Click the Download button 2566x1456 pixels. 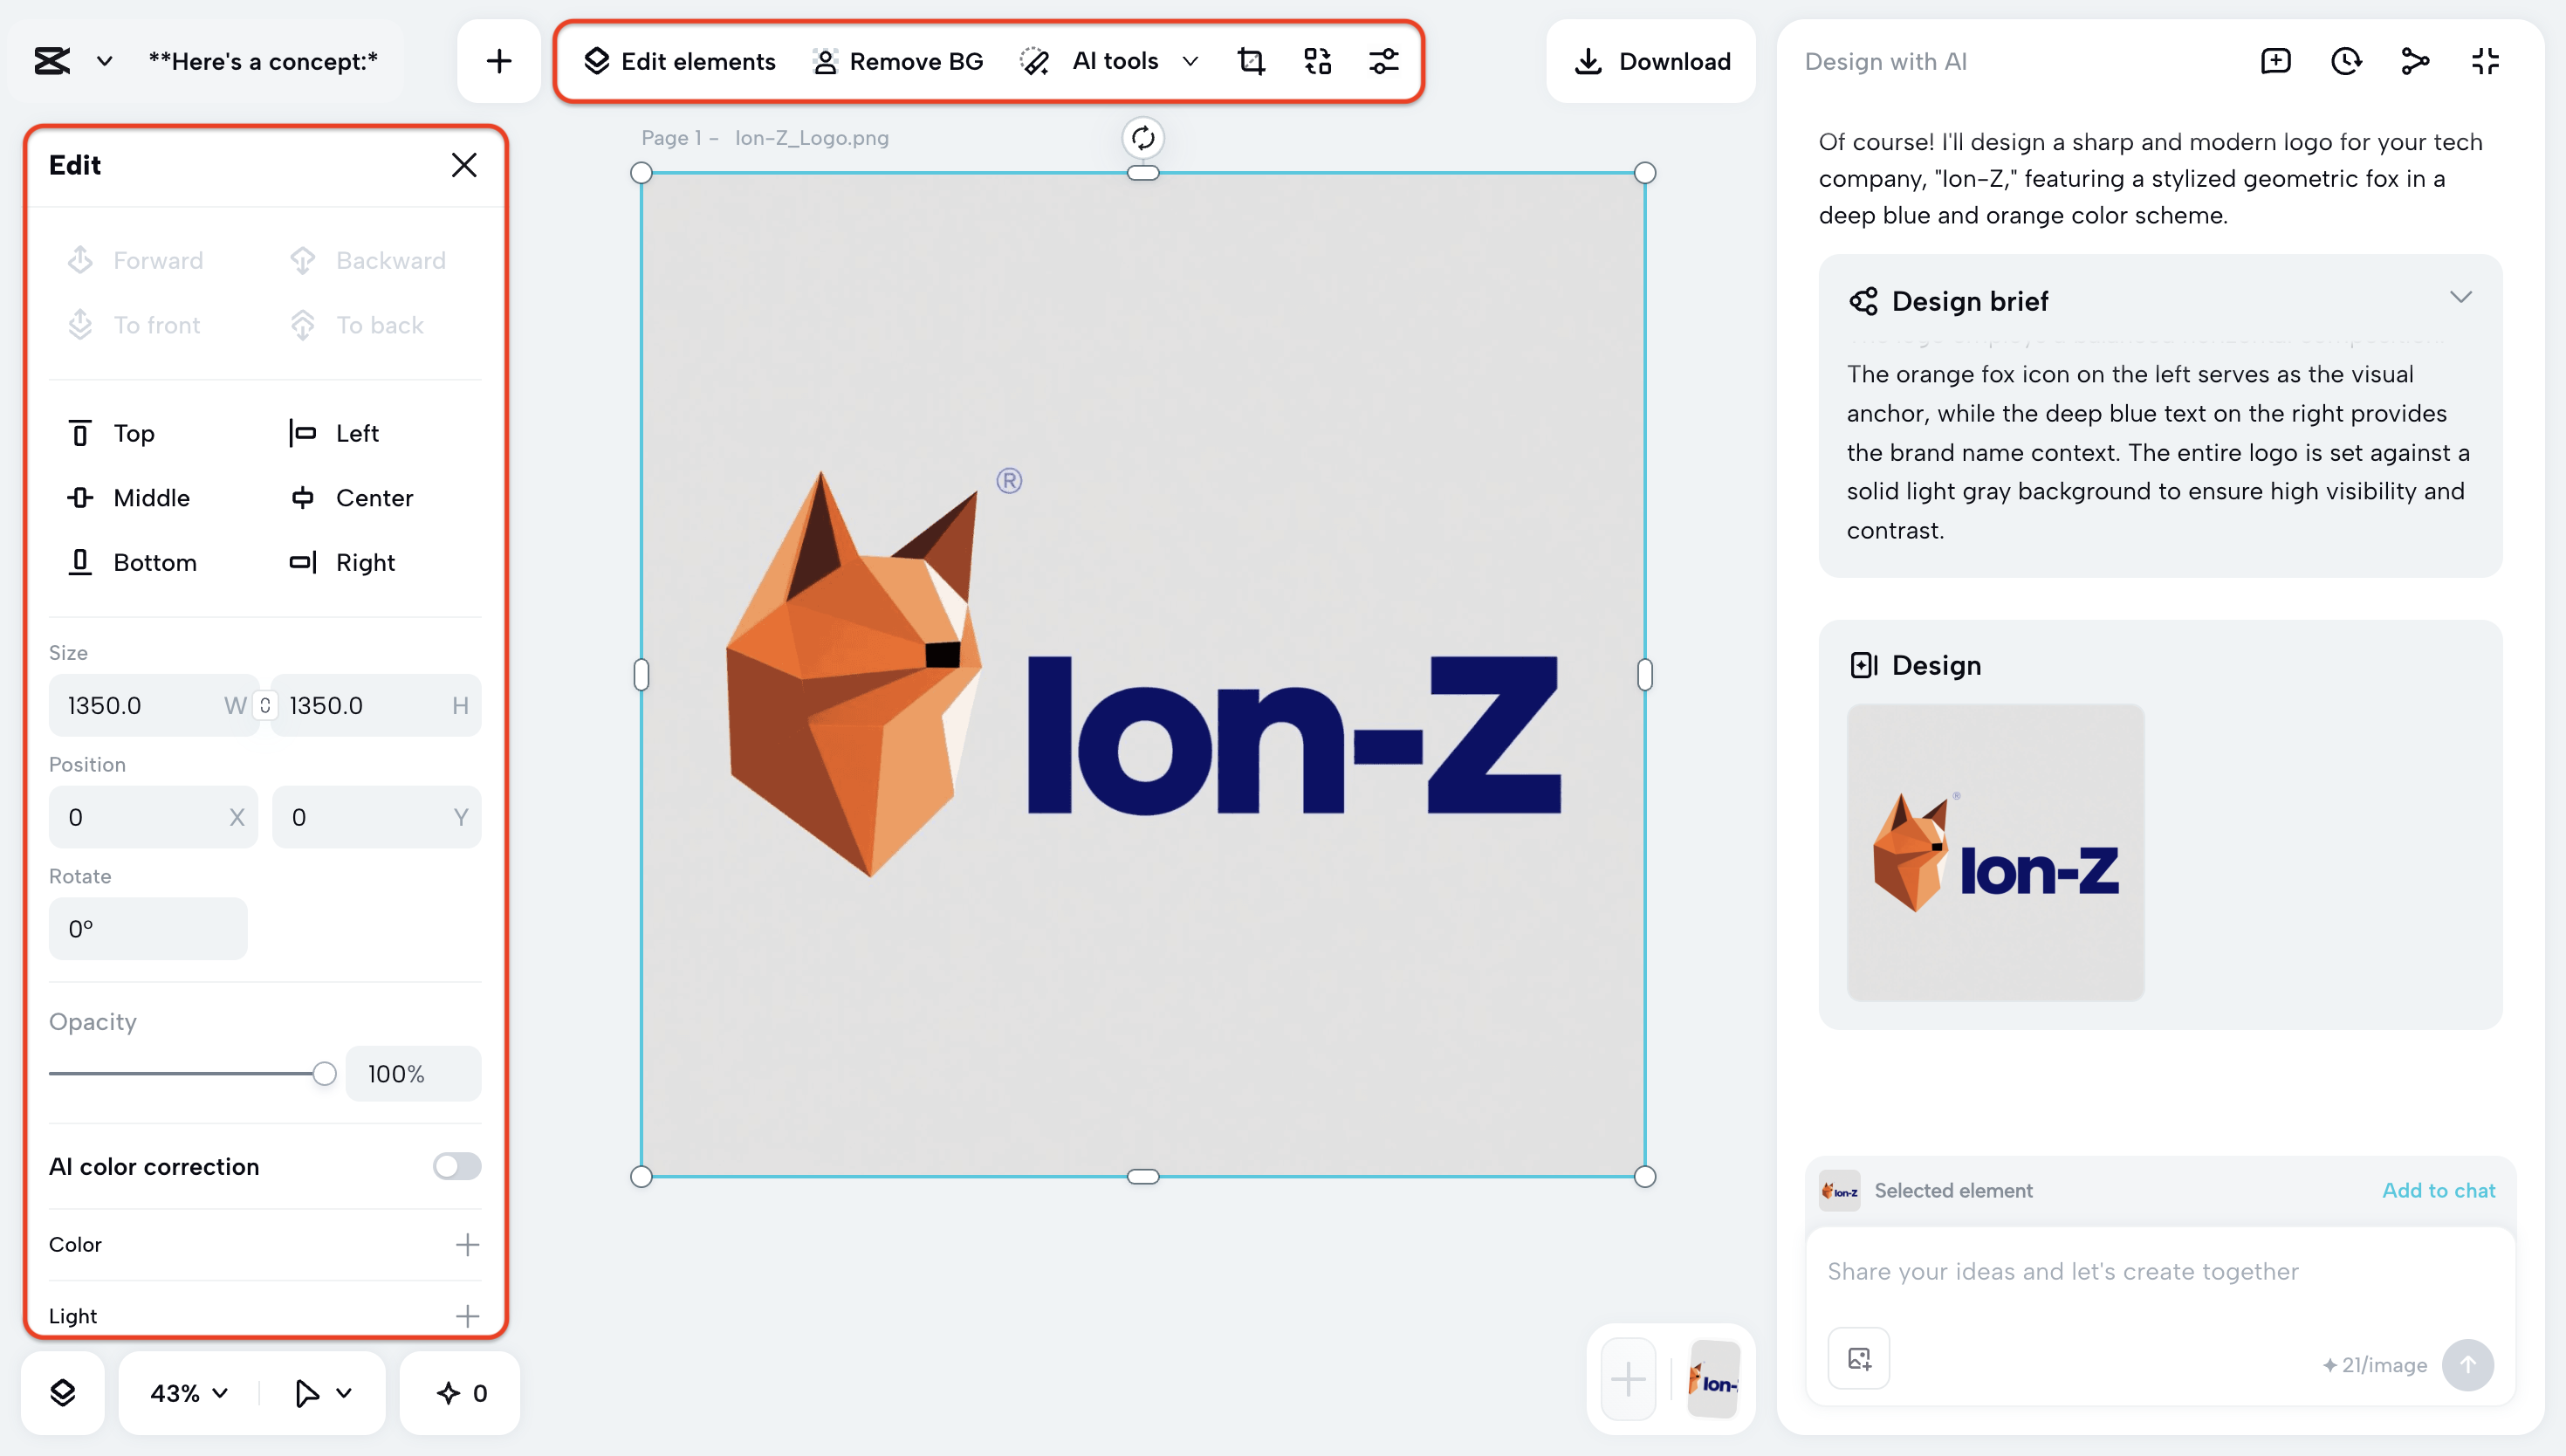tap(1650, 61)
